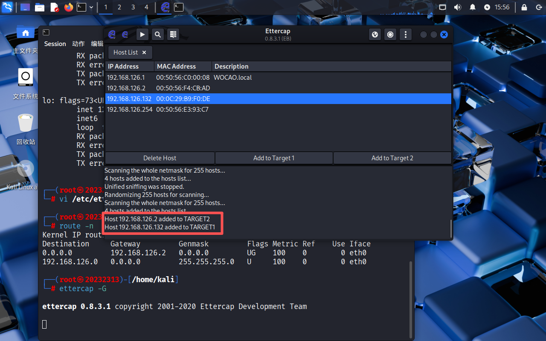Open the terminal 编辑 menu
This screenshot has width=546, height=341.
(x=97, y=44)
